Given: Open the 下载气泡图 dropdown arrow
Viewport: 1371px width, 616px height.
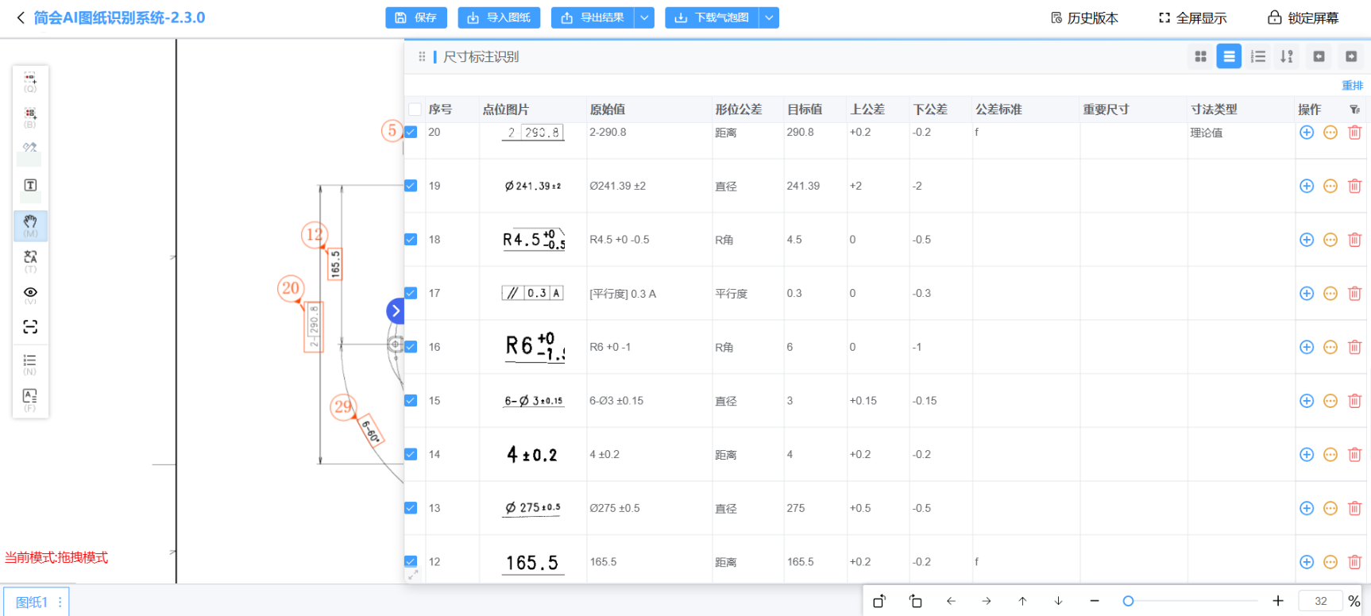Looking at the screenshot, I should (769, 17).
